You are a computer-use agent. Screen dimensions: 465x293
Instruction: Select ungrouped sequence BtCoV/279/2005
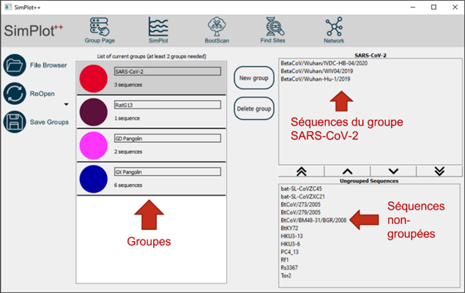tap(301, 212)
